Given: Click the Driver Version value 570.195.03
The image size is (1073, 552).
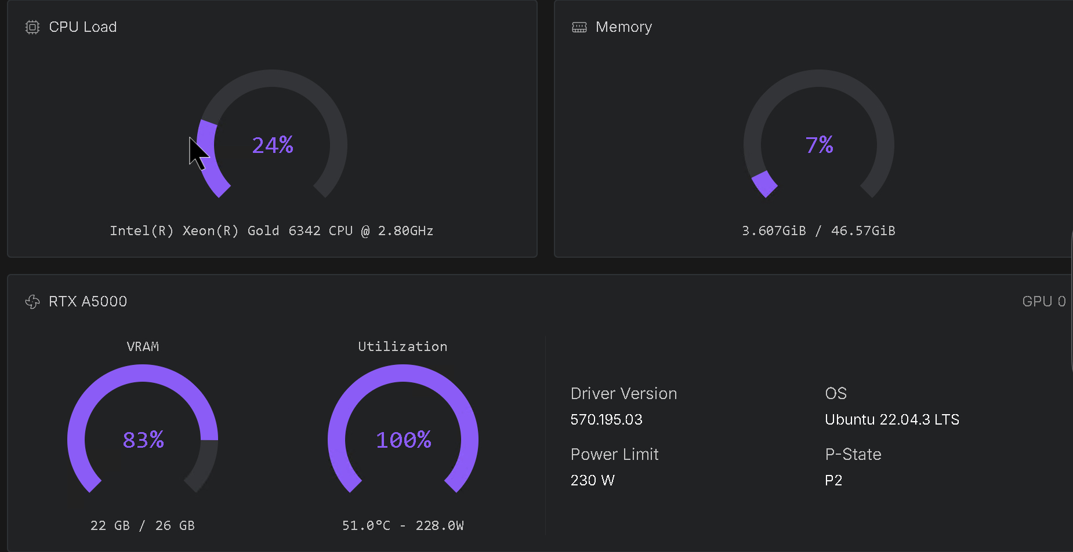Looking at the screenshot, I should click(x=606, y=419).
